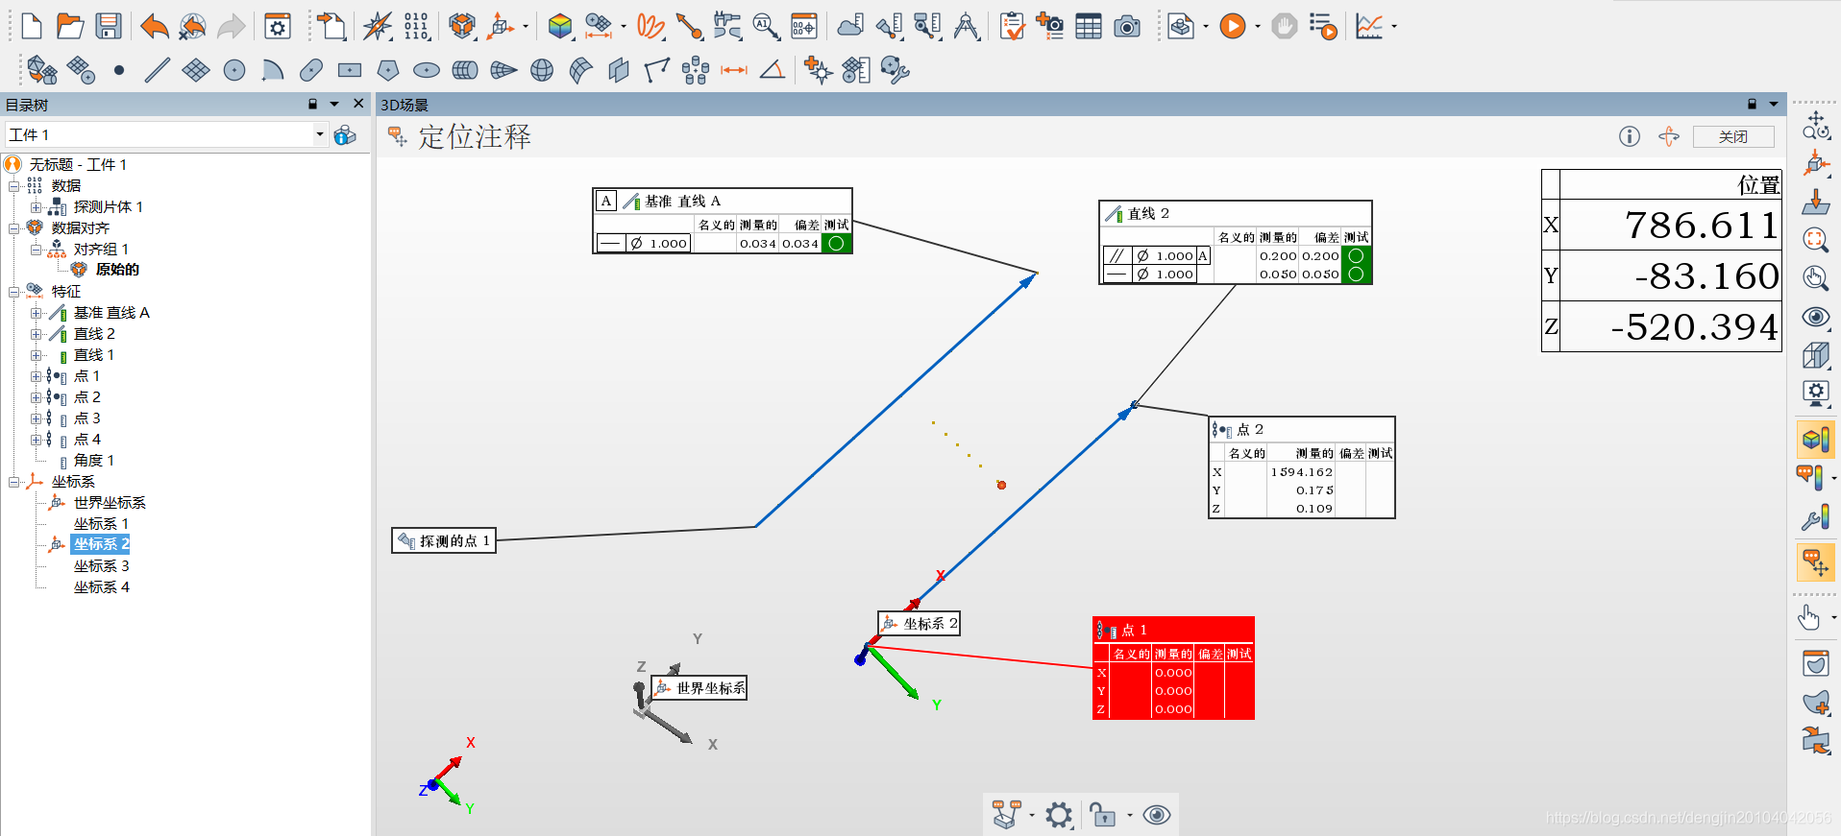Image resolution: width=1841 pixels, height=836 pixels.
Task: Click the New file icon
Action: (x=32, y=26)
